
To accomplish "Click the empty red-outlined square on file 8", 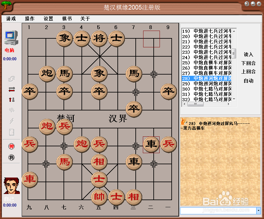I will coord(151,39).
